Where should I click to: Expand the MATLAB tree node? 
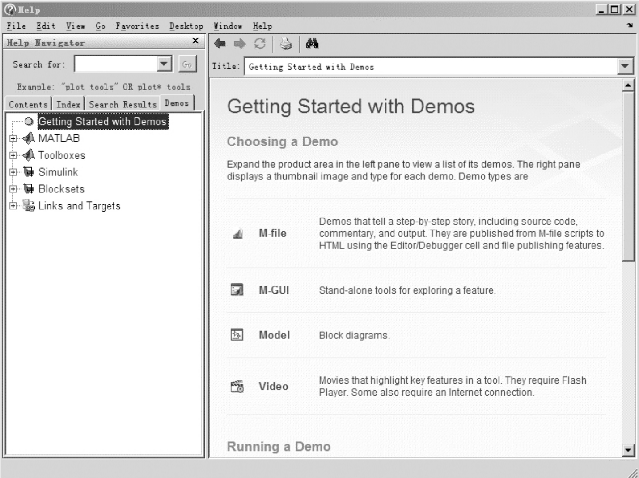point(13,139)
